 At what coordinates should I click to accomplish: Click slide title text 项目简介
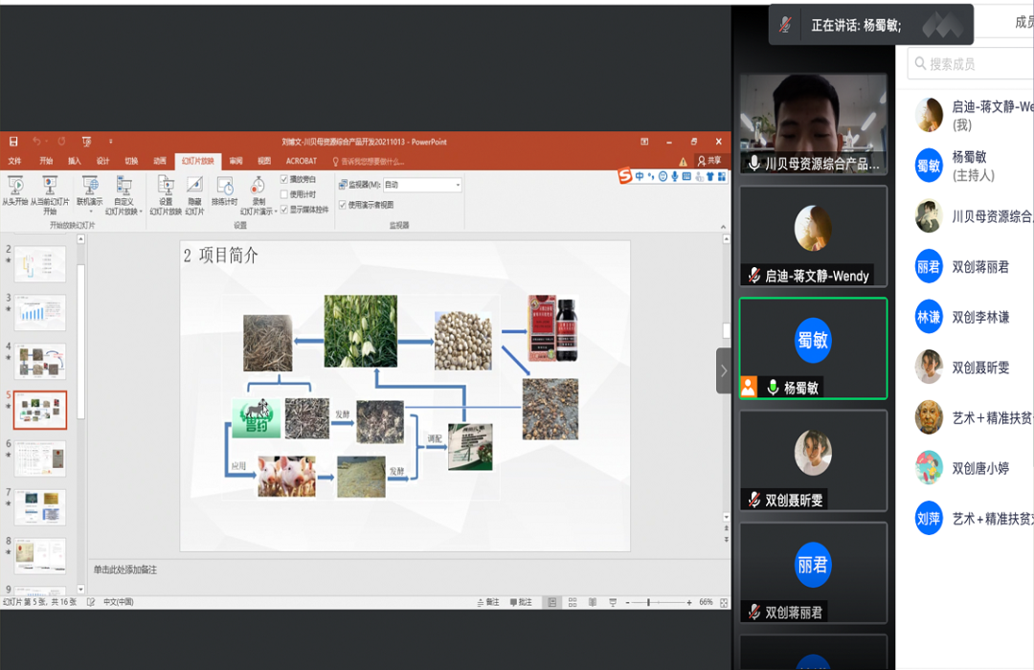coord(228,256)
